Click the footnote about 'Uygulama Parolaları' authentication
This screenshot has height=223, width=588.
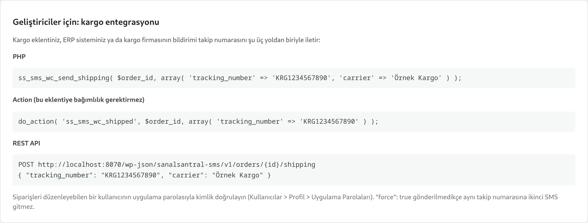285,202
